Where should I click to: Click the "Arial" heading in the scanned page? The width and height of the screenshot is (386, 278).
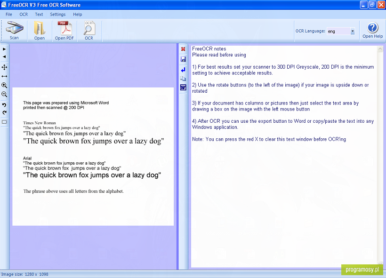tap(27, 158)
